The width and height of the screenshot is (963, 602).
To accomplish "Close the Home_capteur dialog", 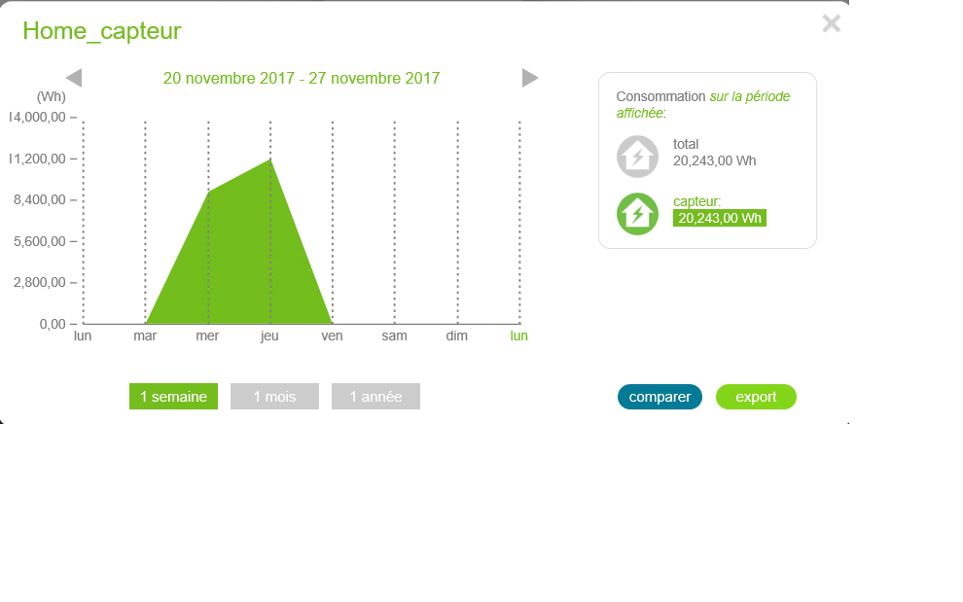I will click(832, 23).
